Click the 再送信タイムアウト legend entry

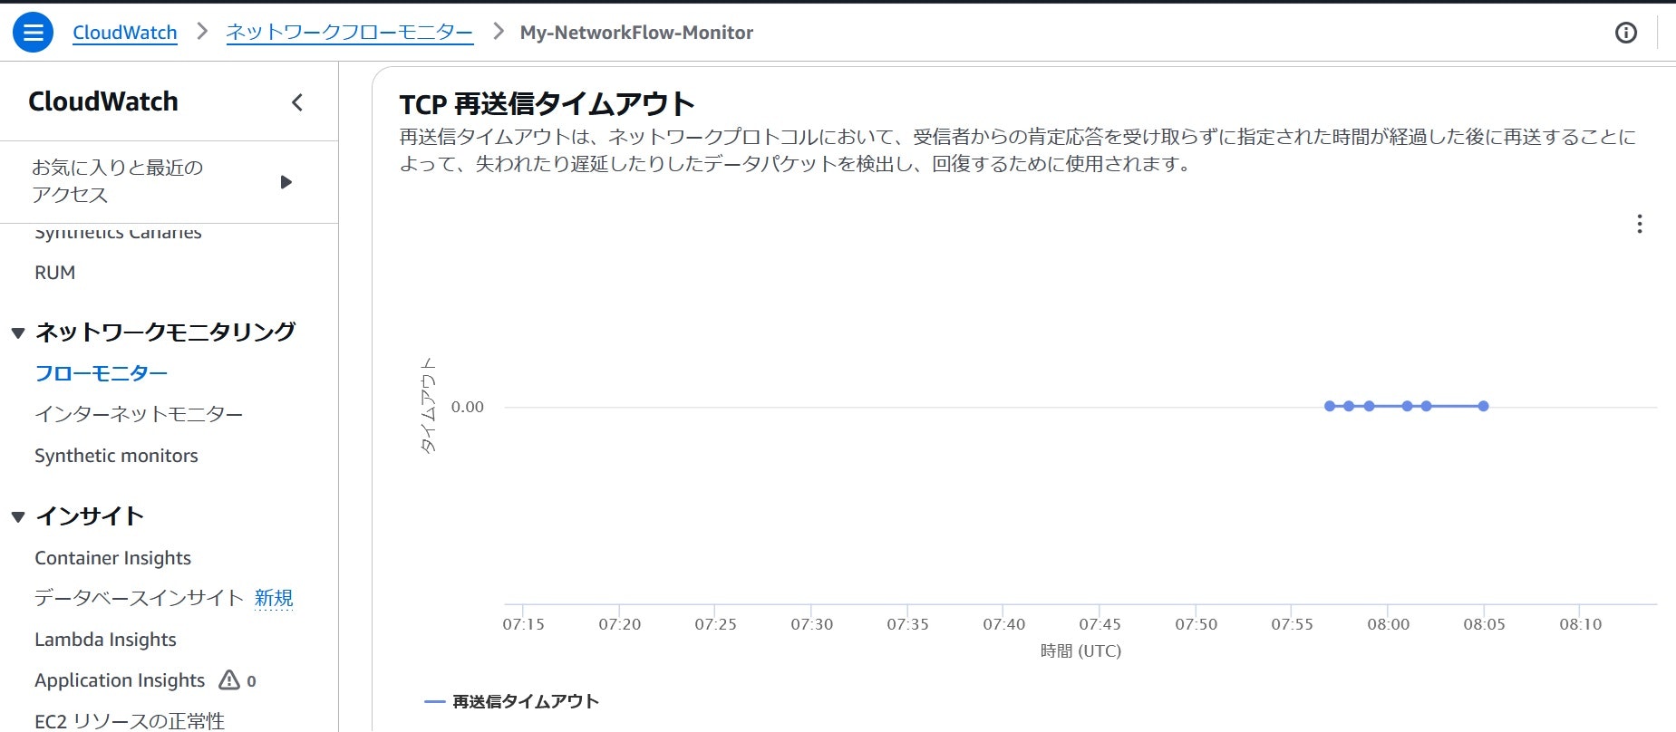[512, 701]
